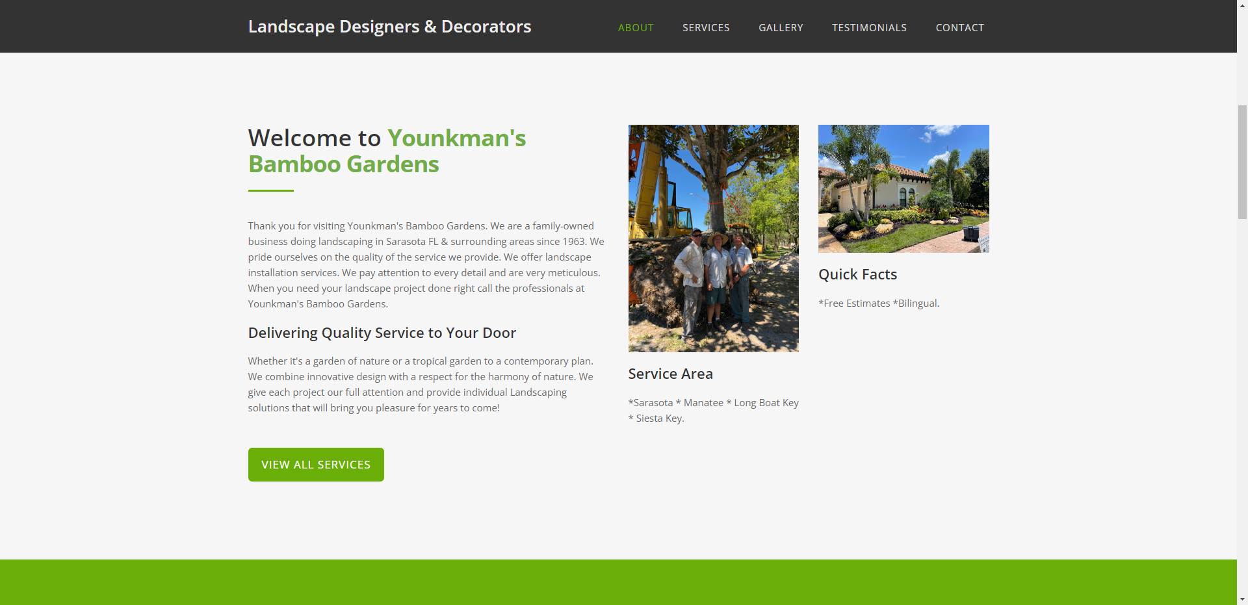Click the green banner section at page bottom
The height and width of the screenshot is (605, 1248).
(x=617, y=582)
